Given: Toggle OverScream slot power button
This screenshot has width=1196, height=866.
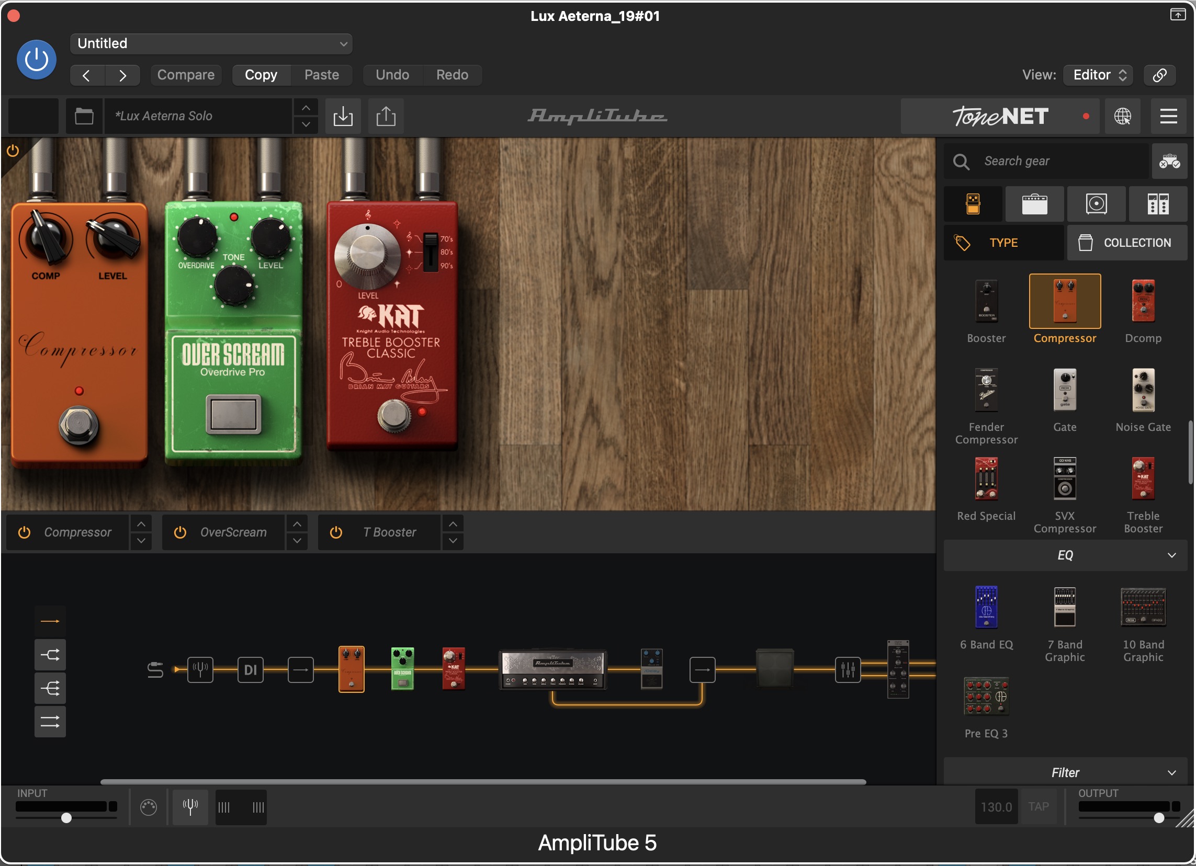Looking at the screenshot, I should click(180, 532).
